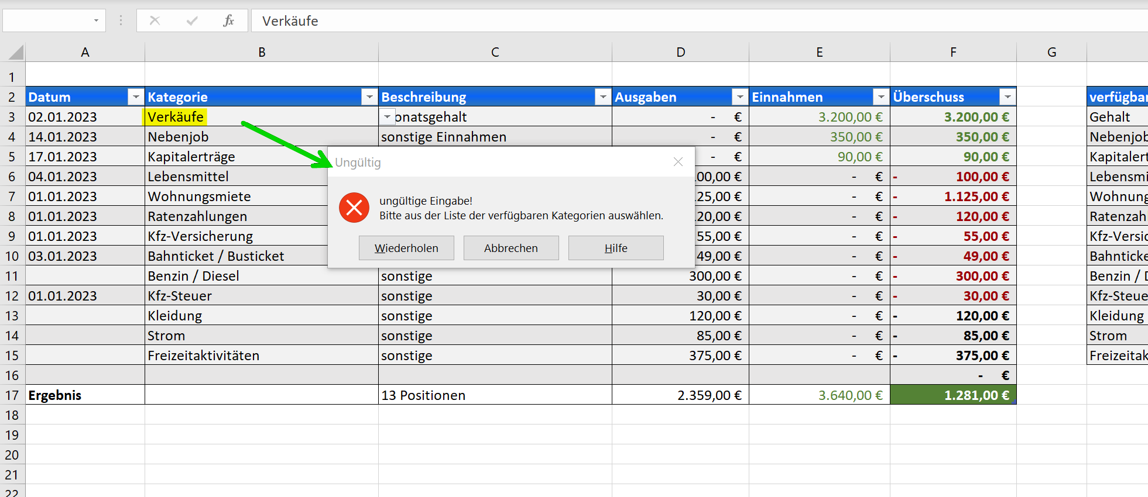The image size is (1148, 497).
Task: Open the Ausgaben column filter dropdown
Action: click(x=740, y=96)
